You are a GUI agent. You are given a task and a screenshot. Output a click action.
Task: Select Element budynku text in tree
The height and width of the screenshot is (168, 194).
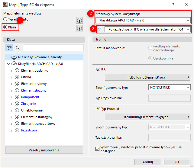pos(35,70)
